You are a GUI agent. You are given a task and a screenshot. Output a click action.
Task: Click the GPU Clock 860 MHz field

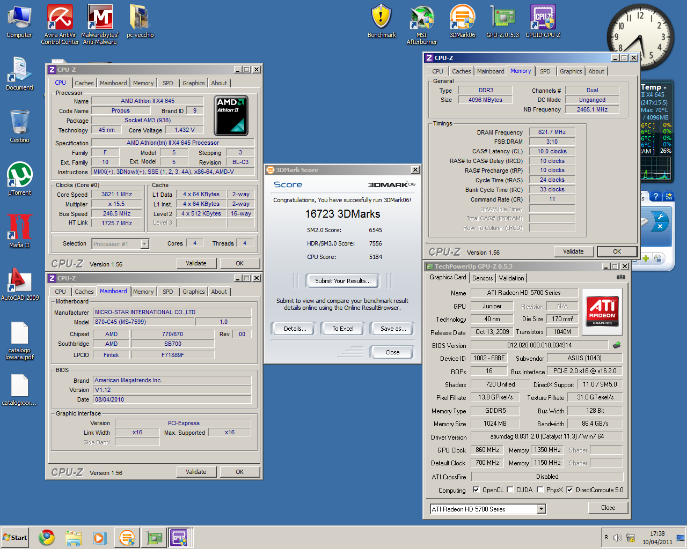click(487, 450)
